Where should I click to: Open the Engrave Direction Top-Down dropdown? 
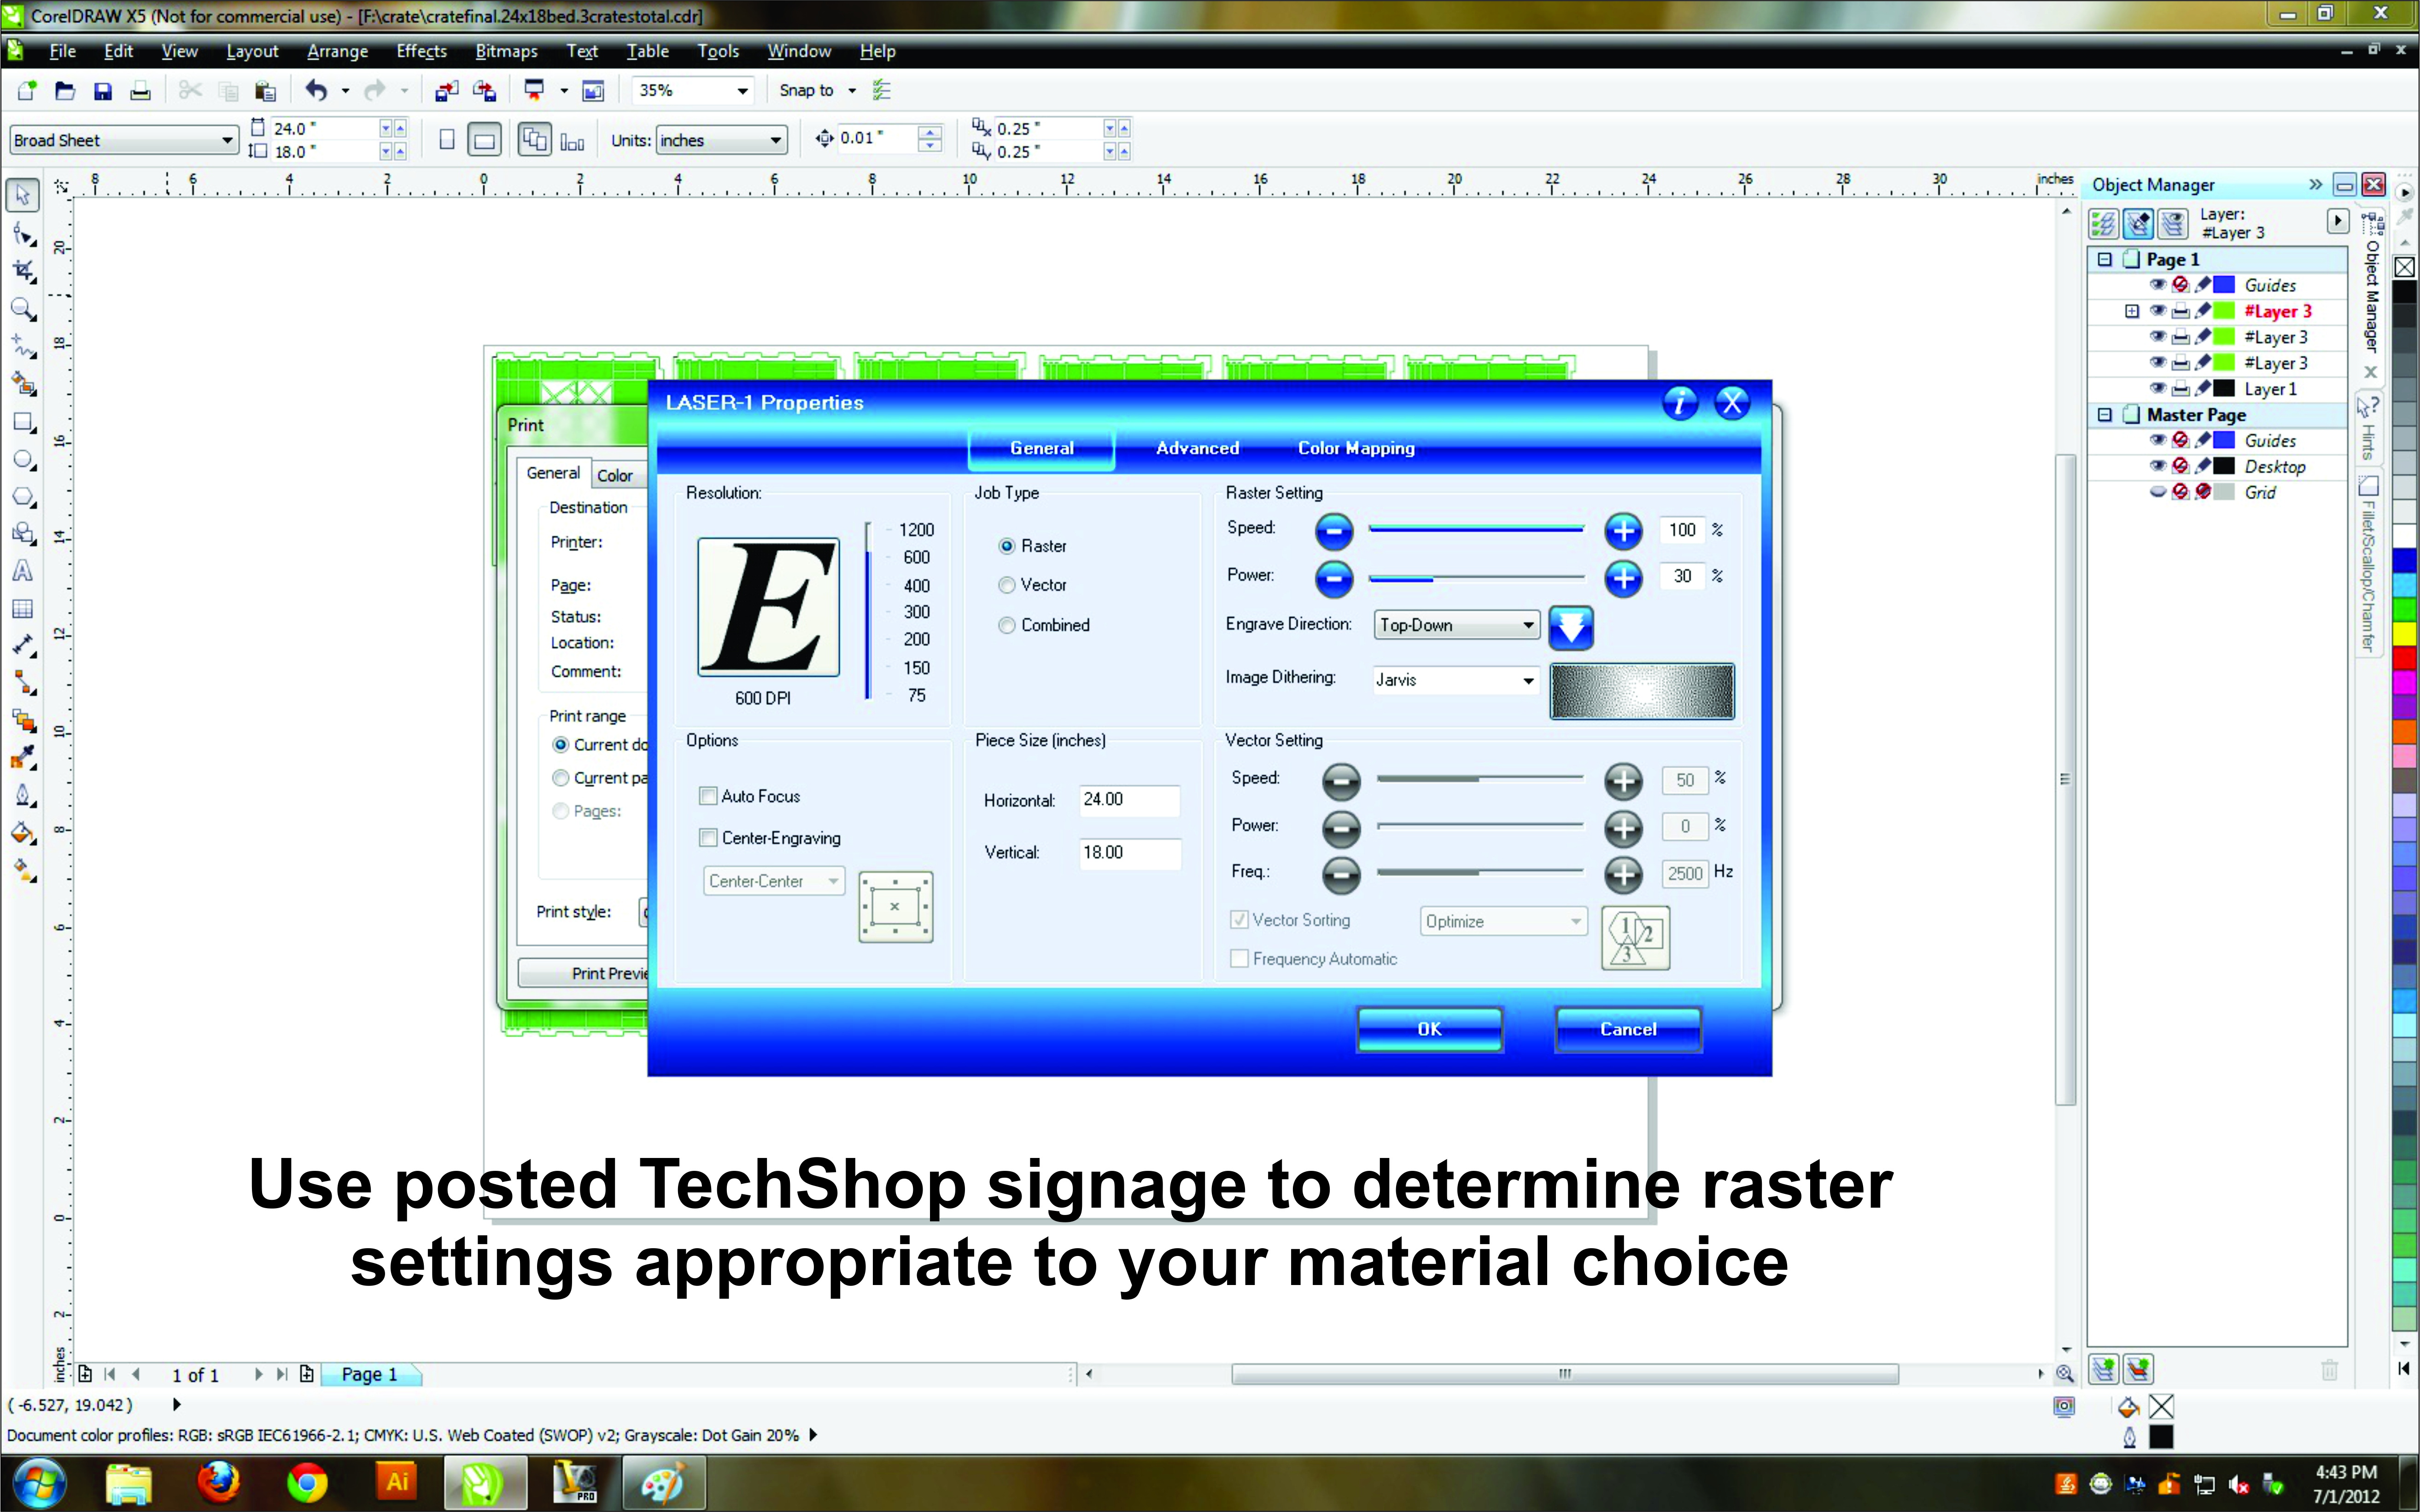[1456, 625]
